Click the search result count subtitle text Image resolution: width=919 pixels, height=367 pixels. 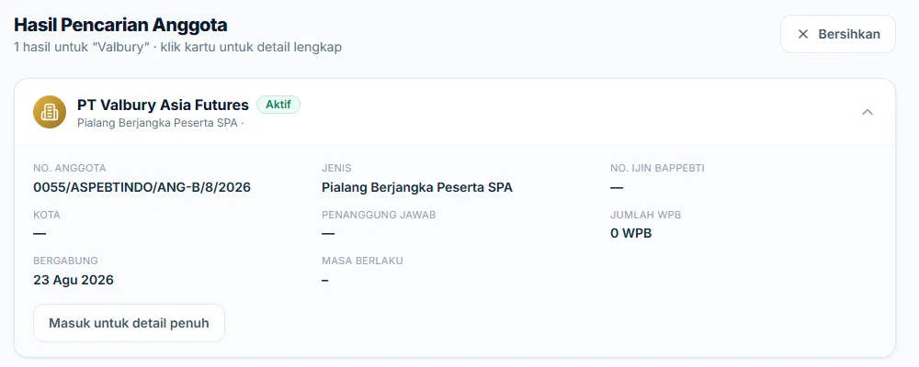(x=177, y=47)
